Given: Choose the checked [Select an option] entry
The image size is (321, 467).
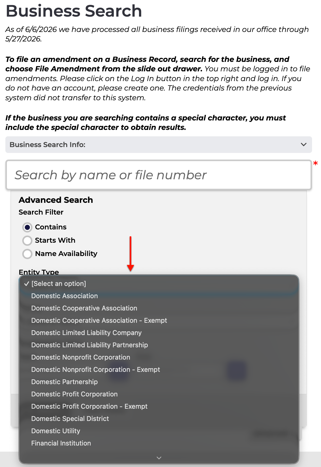Looking at the screenshot, I should pos(159,284).
